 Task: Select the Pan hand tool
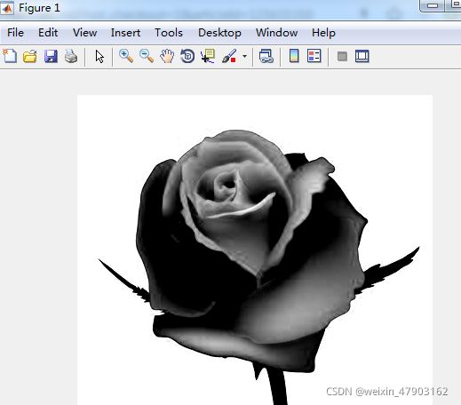[x=167, y=56]
